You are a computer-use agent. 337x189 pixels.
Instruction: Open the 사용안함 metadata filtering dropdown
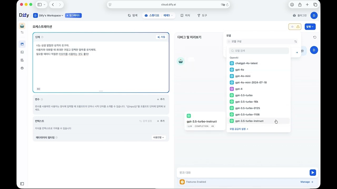click(x=159, y=138)
